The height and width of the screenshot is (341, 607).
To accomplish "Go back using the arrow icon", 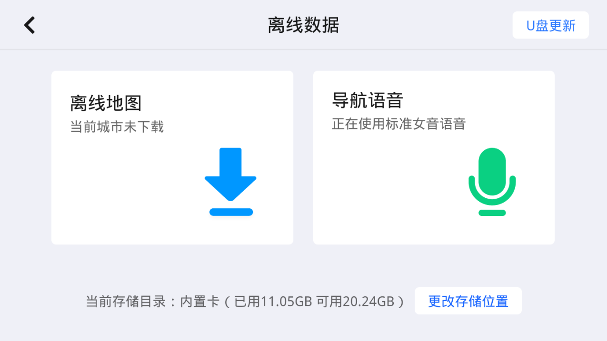I will (x=30, y=25).
